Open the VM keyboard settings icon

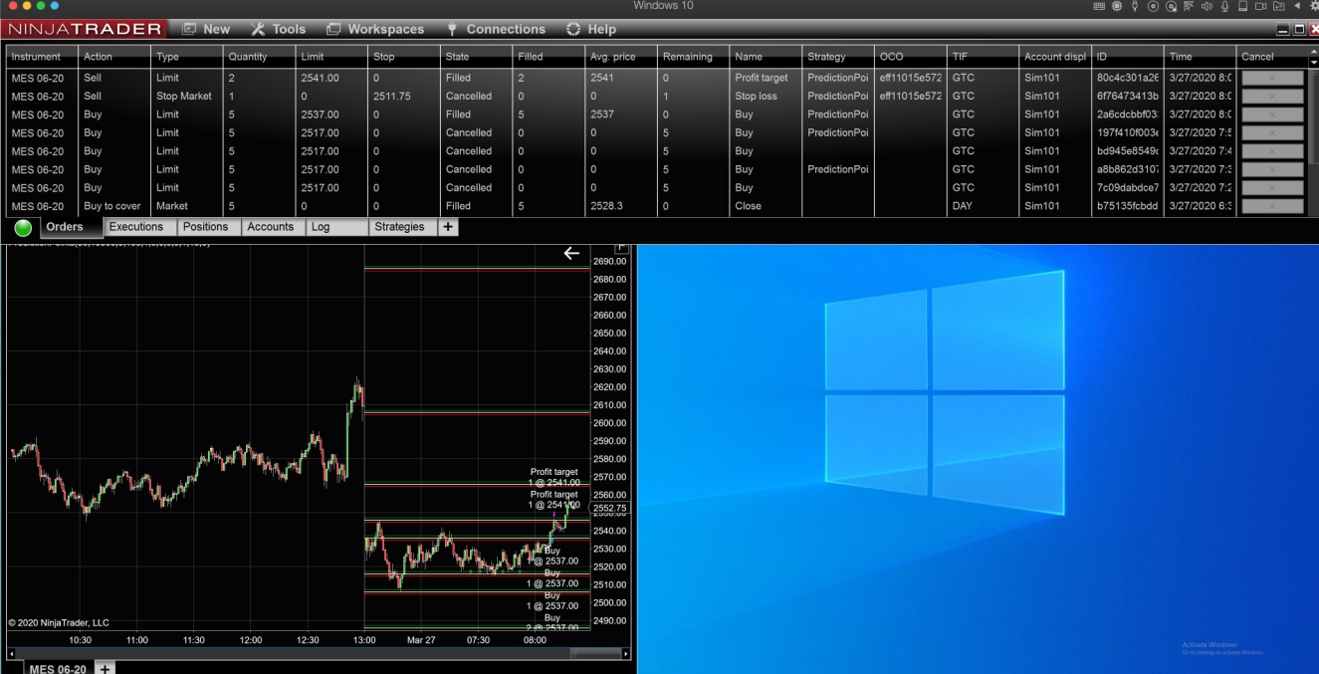point(1099,6)
